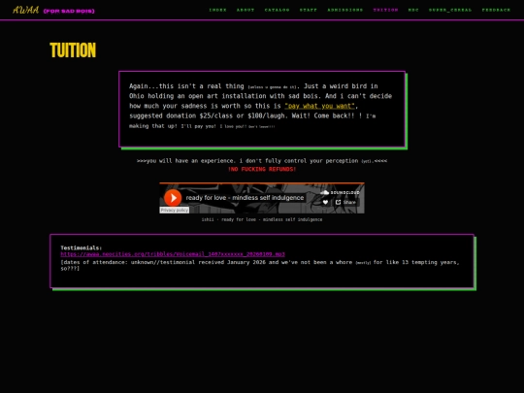The image size is (524, 393).
Task: Open the Share option in the SoundCloud player
Action: [345, 202]
